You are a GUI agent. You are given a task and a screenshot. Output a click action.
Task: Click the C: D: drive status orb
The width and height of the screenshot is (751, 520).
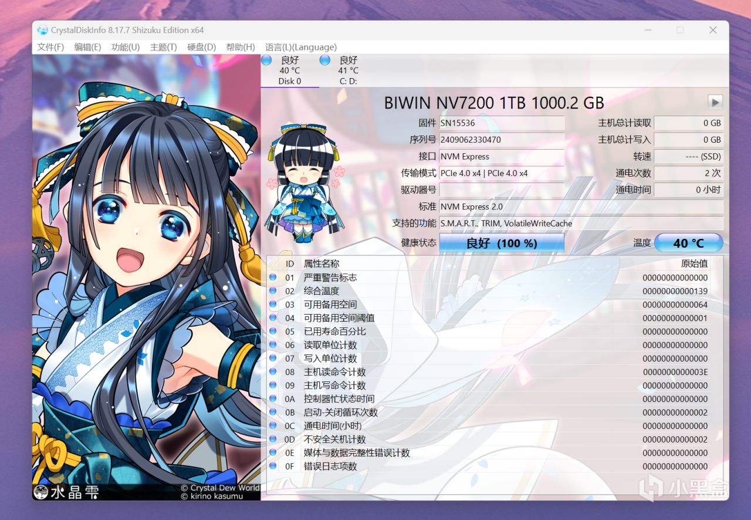click(x=325, y=60)
